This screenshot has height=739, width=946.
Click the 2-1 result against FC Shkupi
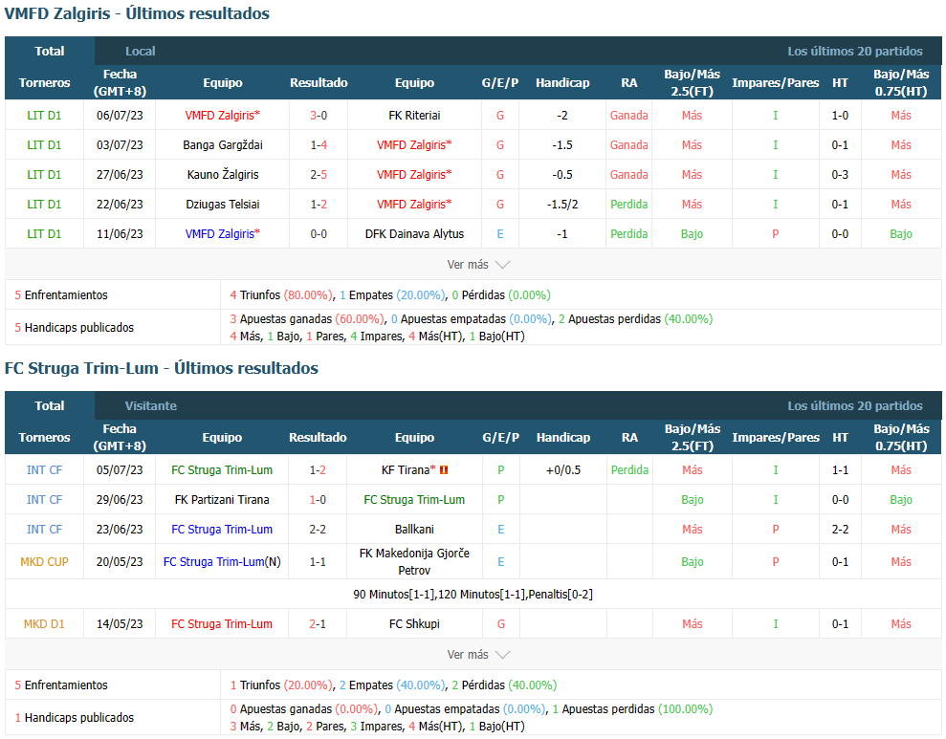318,624
